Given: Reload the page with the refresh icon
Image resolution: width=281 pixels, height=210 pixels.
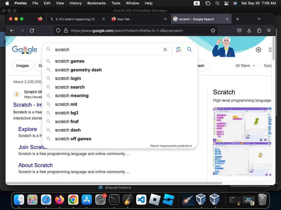Looking at the screenshot, I should 32,31.
